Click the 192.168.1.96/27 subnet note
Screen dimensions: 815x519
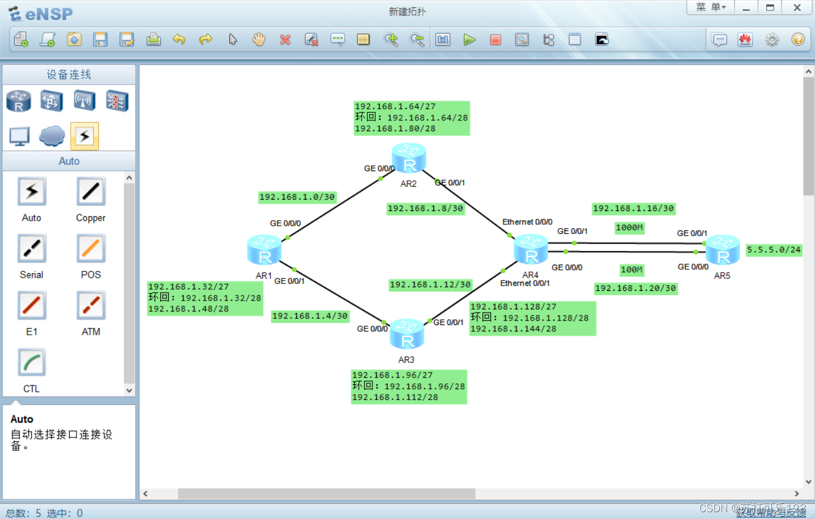(409, 387)
